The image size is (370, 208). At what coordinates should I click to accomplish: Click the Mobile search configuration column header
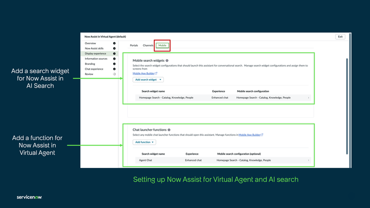coord(253,91)
